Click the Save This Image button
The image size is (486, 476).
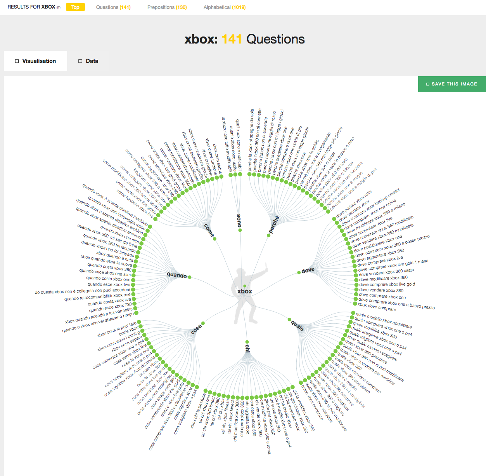tap(452, 84)
